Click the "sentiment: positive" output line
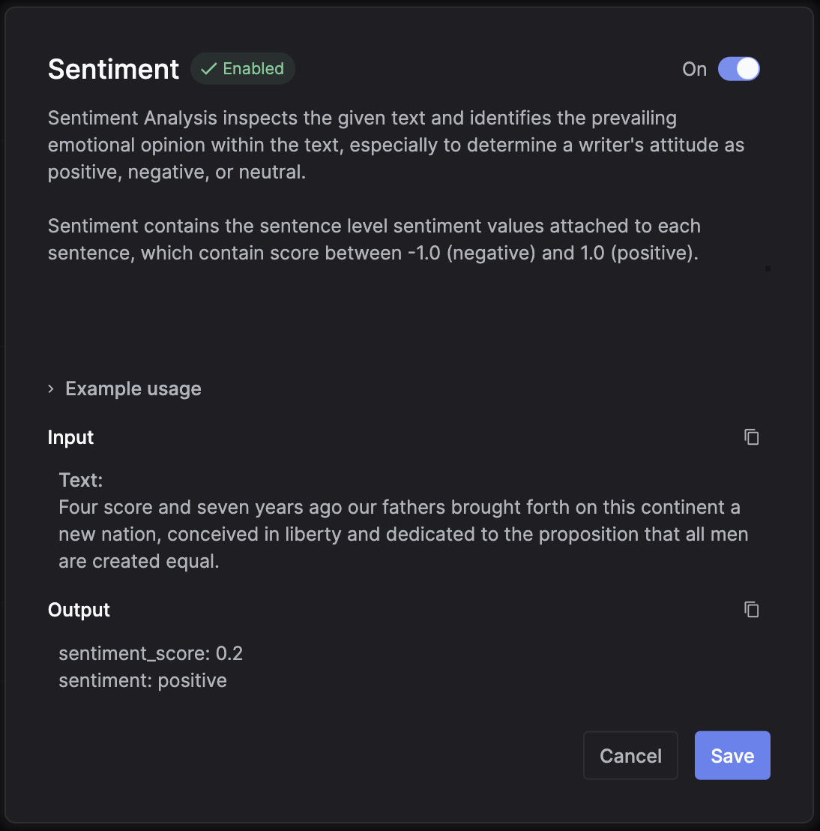 [x=142, y=680]
